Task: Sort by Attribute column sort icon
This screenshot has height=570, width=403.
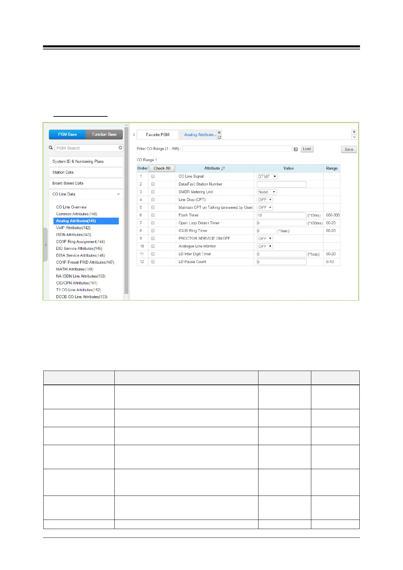Action: click(223, 168)
